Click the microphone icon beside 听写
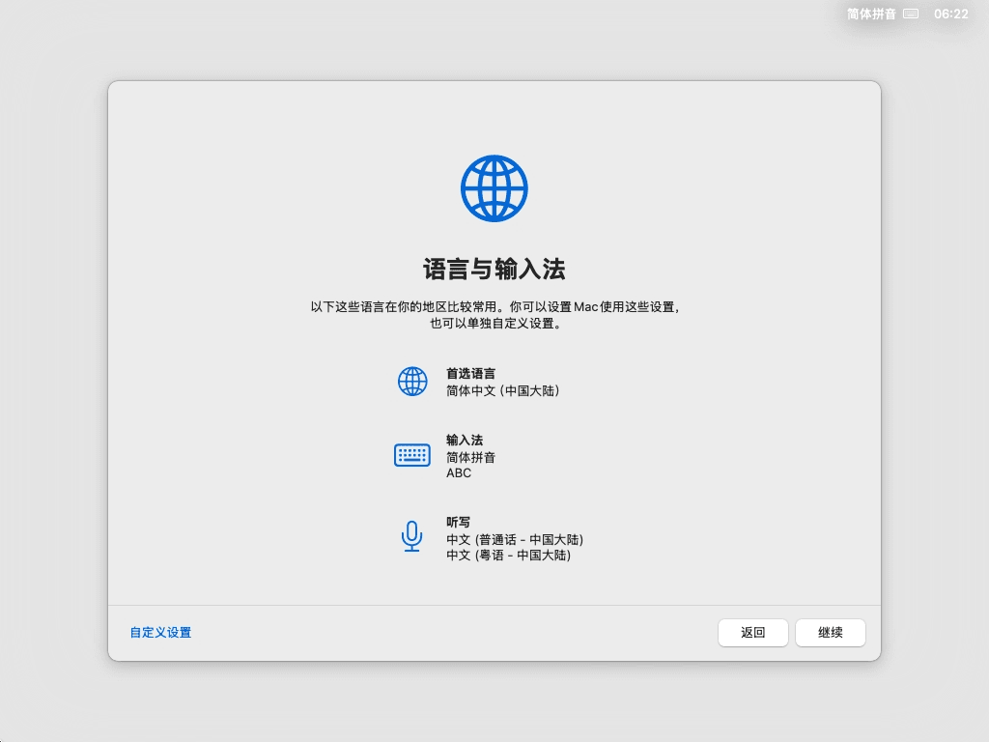Image resolution: width=989 pixels, height=742 pixels. 412,536
